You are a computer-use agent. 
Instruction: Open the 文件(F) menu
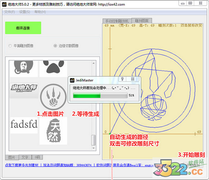pyautogui.click(x=9, y=12)
